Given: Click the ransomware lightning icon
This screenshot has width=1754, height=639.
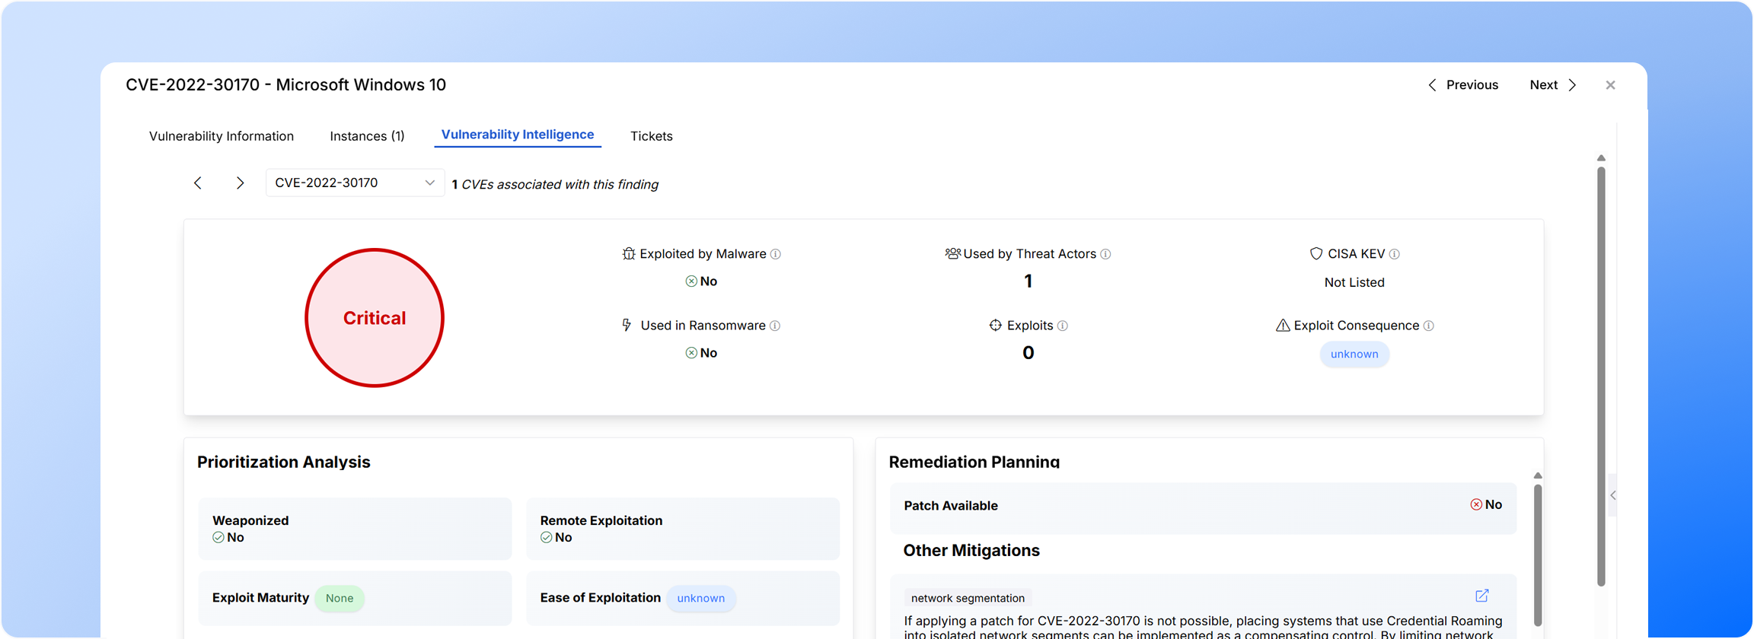Looking at the screenshot, I should (x=627, y=325).
